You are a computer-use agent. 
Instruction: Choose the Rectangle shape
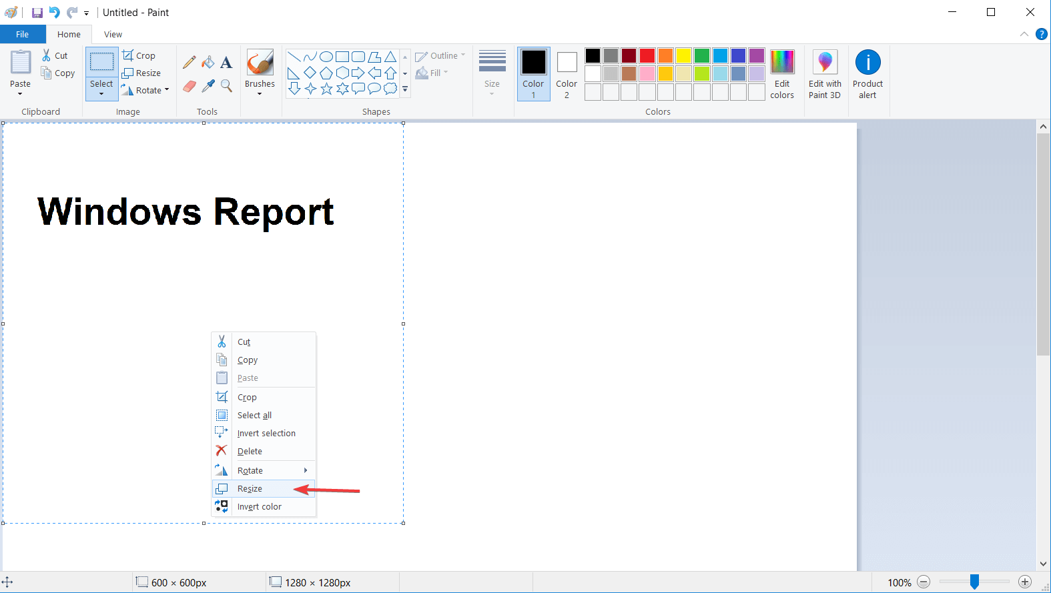pyautogui.click(x=342, y=57)
